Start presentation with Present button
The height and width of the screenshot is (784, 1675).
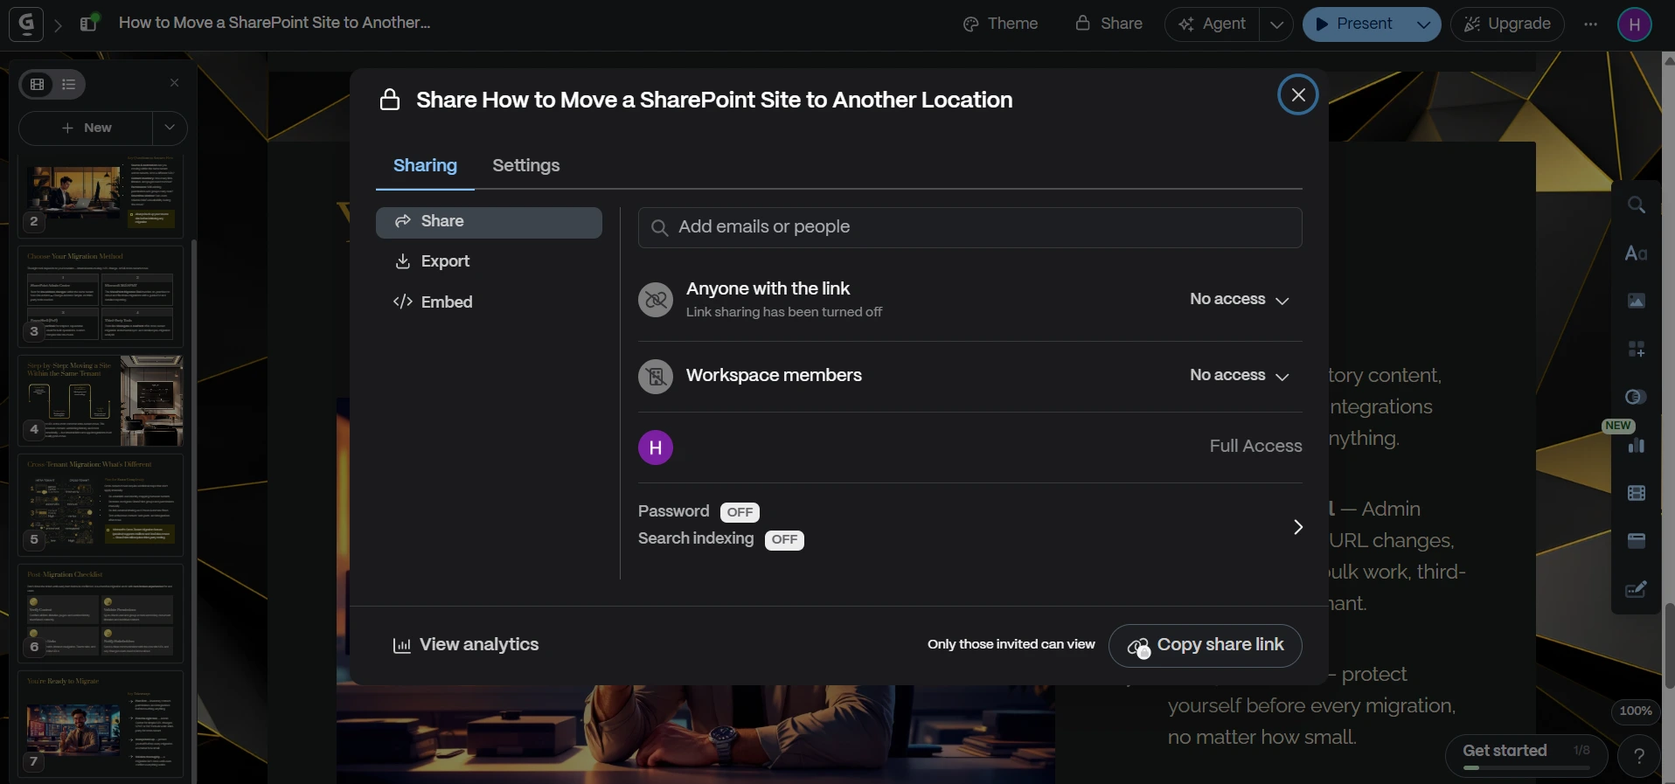(x=1354, y=24)
